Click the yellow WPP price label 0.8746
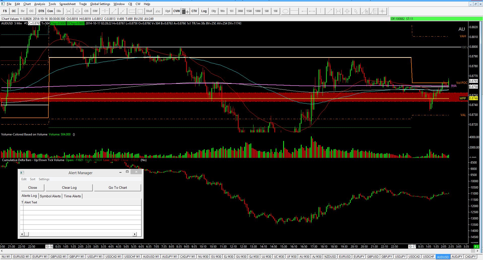483x260 pixels. (x=473, y=98)
